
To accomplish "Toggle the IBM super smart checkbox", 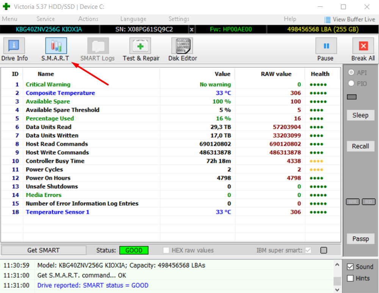I will click(x=308, y=250).
